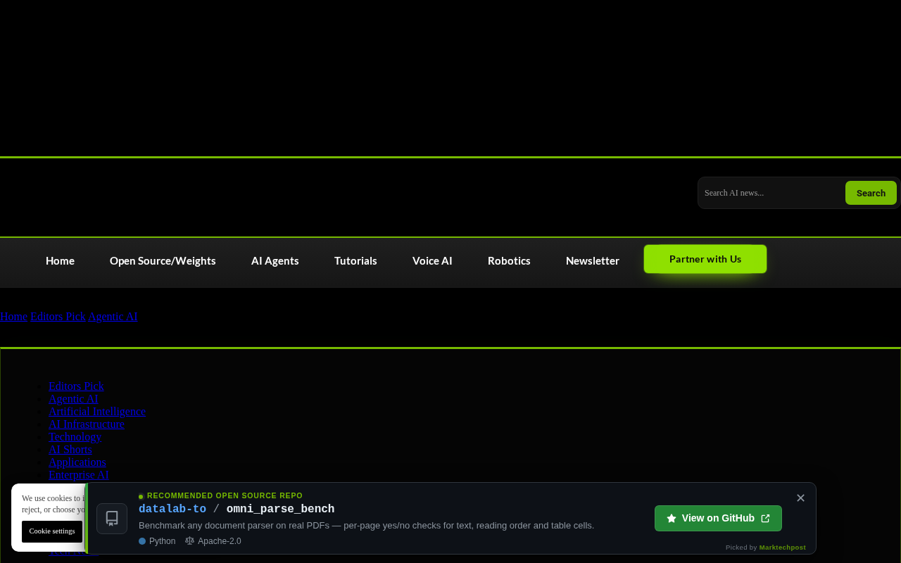Open the Voice AI section
This screenshot has width=901, height=563.
432,260
